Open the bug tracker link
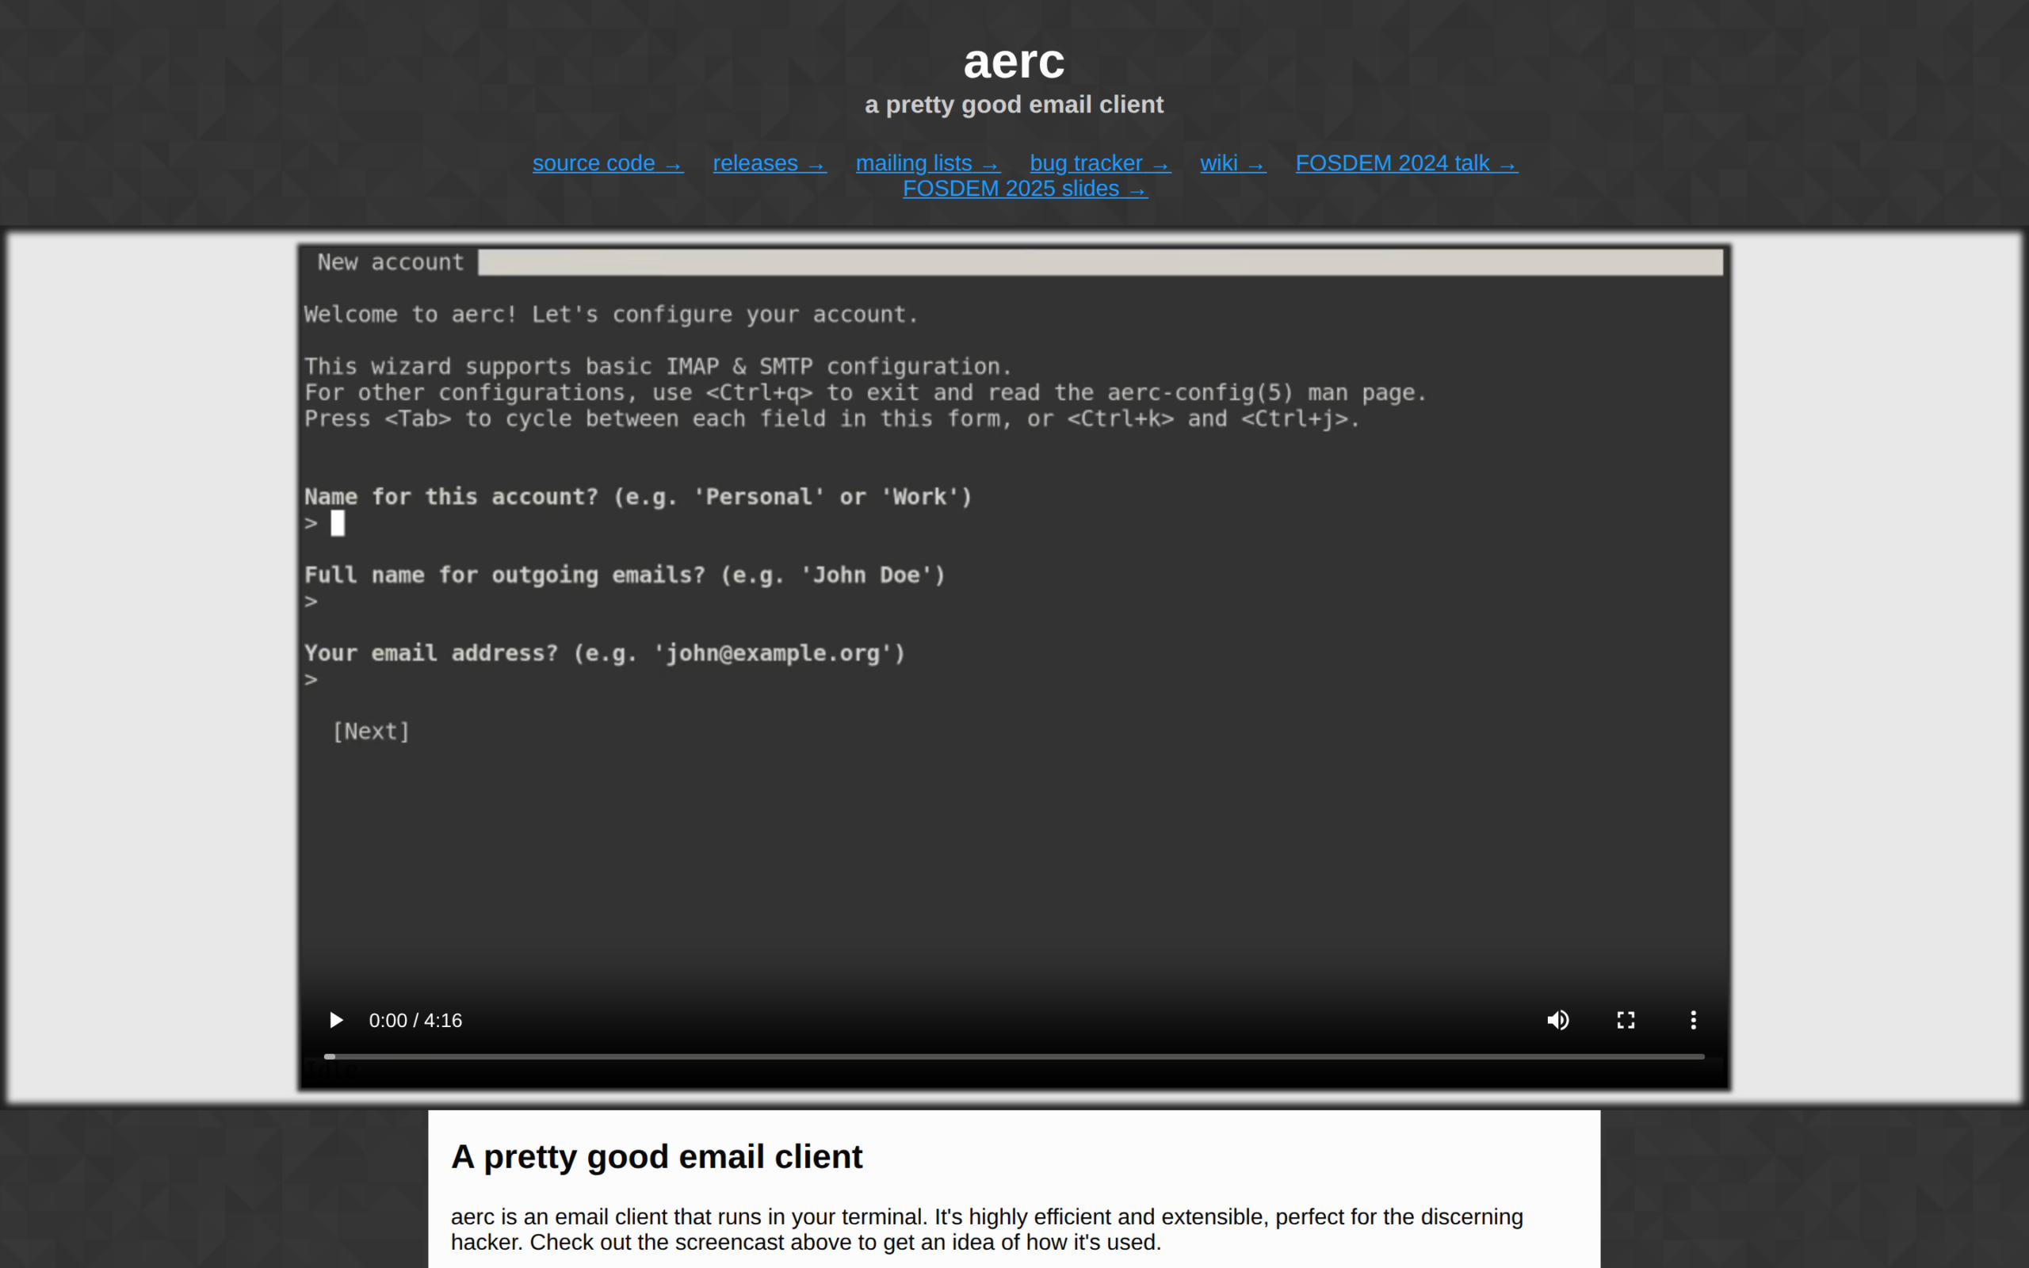Screen dimensions: 2029x1268 [1100, 162]
